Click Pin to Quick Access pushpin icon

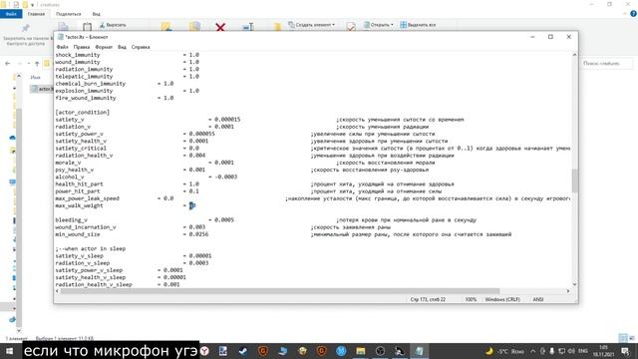pyautogui.click(x=25, y=28)
